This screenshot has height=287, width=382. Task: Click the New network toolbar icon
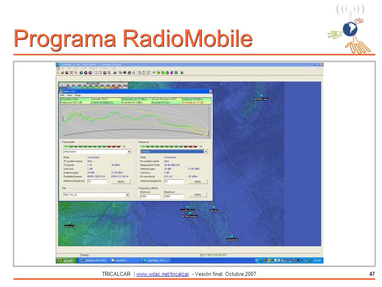click(x=58, y=73)
